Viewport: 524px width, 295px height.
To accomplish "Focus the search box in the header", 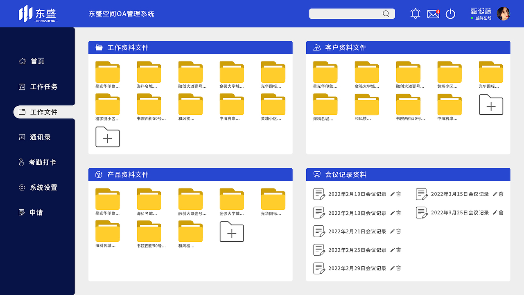I will 352,14.
